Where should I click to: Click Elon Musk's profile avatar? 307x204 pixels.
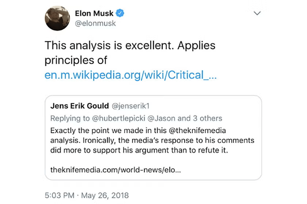(57, 18)
